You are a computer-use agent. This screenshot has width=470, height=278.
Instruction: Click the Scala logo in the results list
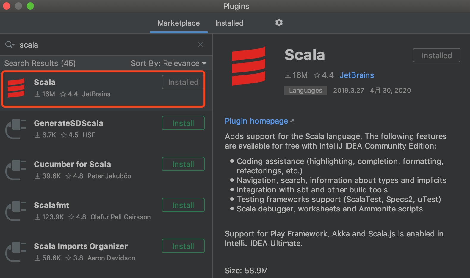(16, 88)
